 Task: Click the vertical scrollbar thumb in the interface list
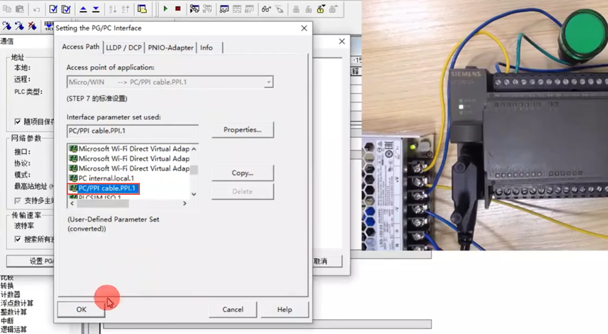pyautogui.click(x=194, y=169)
